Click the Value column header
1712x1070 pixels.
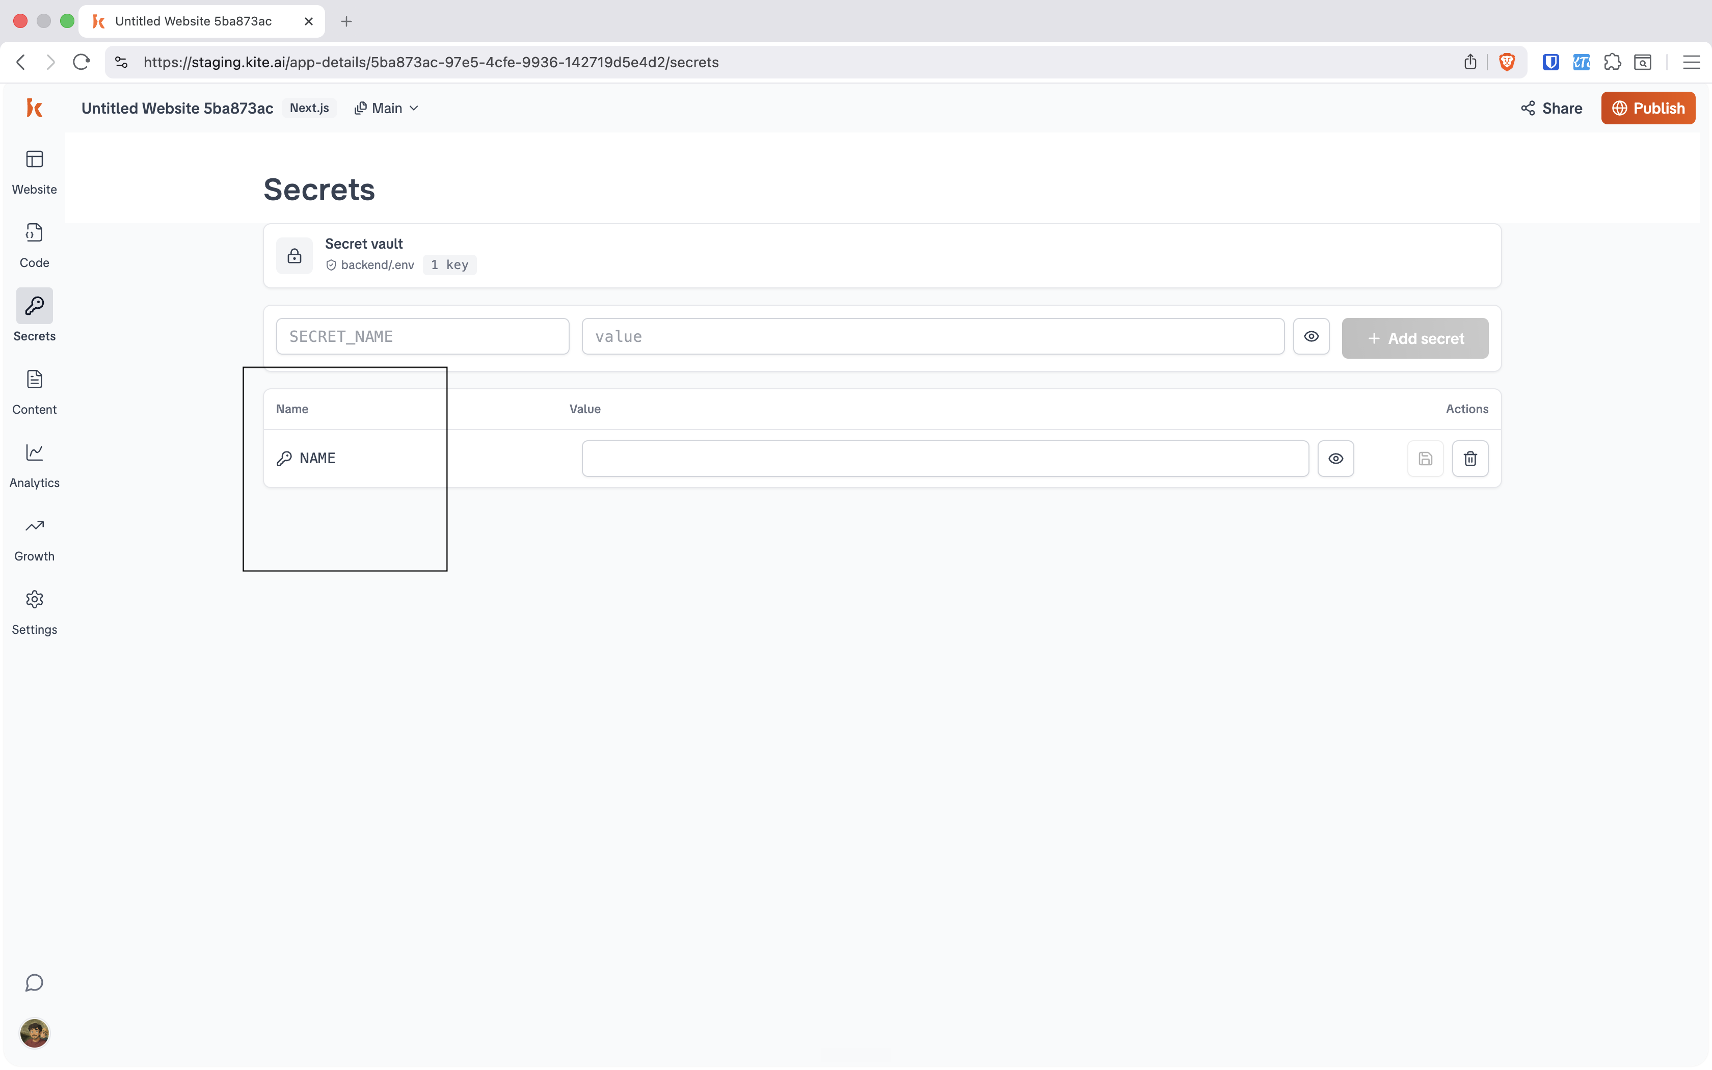click(x=584, y=409)
